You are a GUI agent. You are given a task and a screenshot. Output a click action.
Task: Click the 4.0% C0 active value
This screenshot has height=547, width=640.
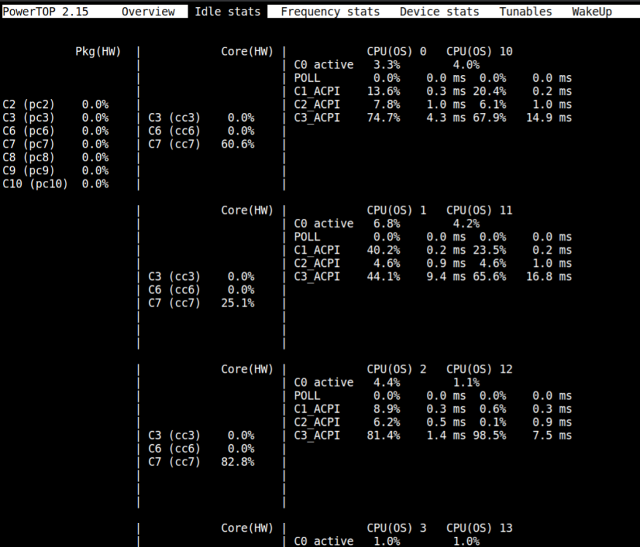466,65
